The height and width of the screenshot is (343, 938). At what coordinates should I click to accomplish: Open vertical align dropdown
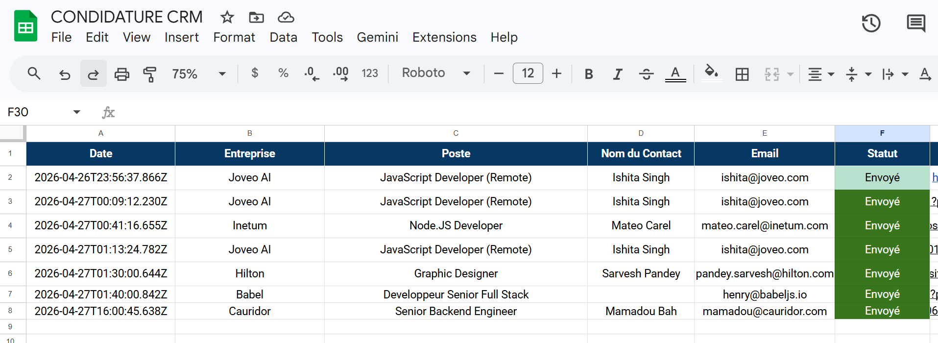tap(858, 74)
